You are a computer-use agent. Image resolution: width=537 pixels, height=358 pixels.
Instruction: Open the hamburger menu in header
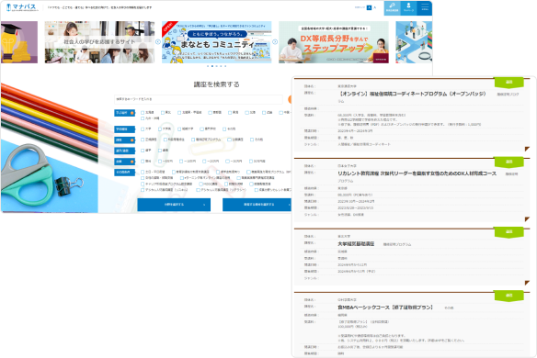coord(425,7)
